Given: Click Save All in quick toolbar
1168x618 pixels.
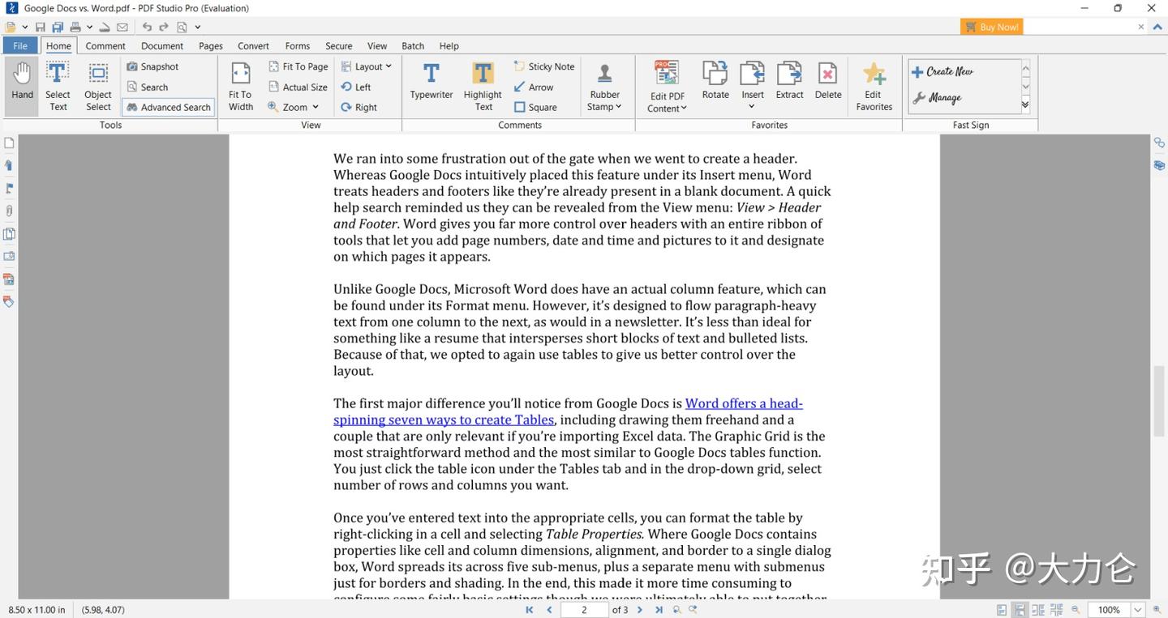Looking at the screenshot, I should pyautogui.click(x=58, y=27).
